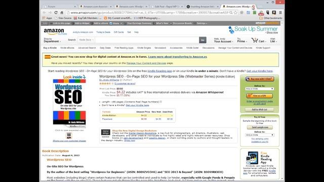Open Free Reading Apps nav item
The width and height of the screenshot is (324, 182).
point(124,48)
